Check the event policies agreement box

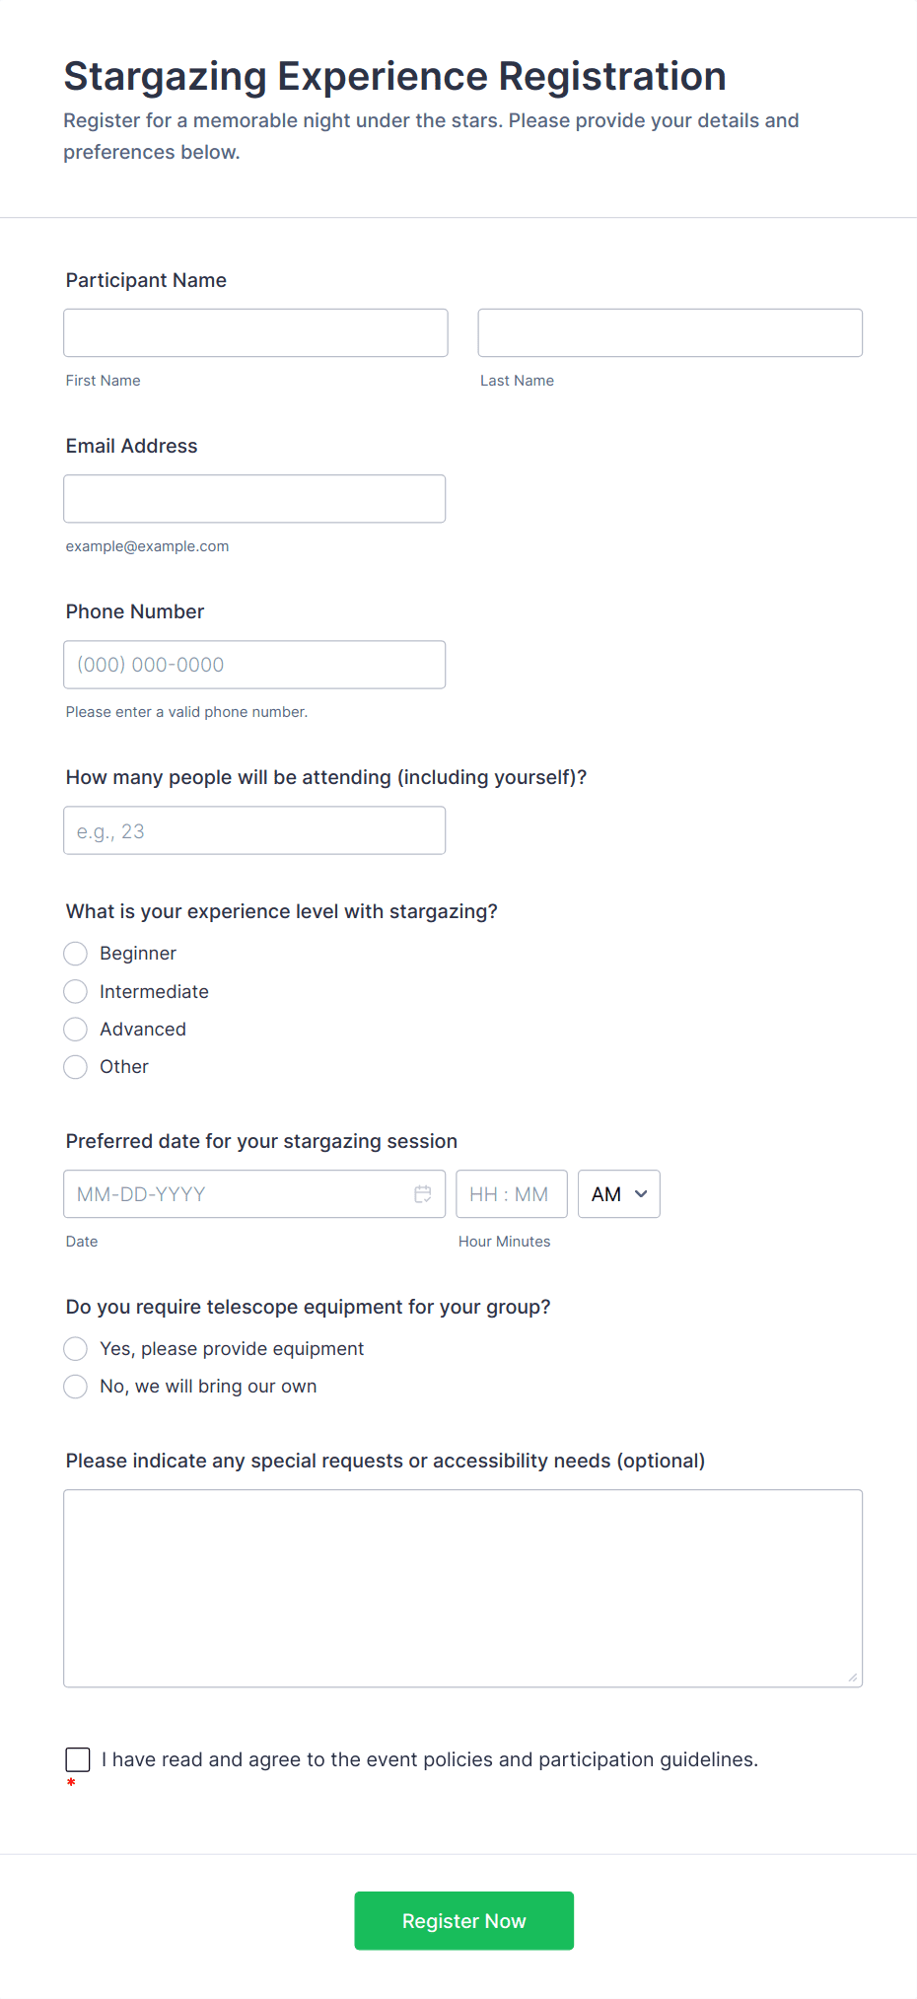click(x=78, y=1759)
